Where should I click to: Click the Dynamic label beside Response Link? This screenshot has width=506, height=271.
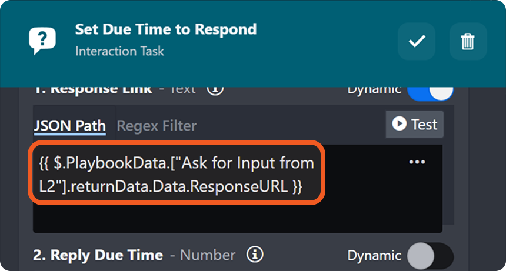[x=374, y=90]
